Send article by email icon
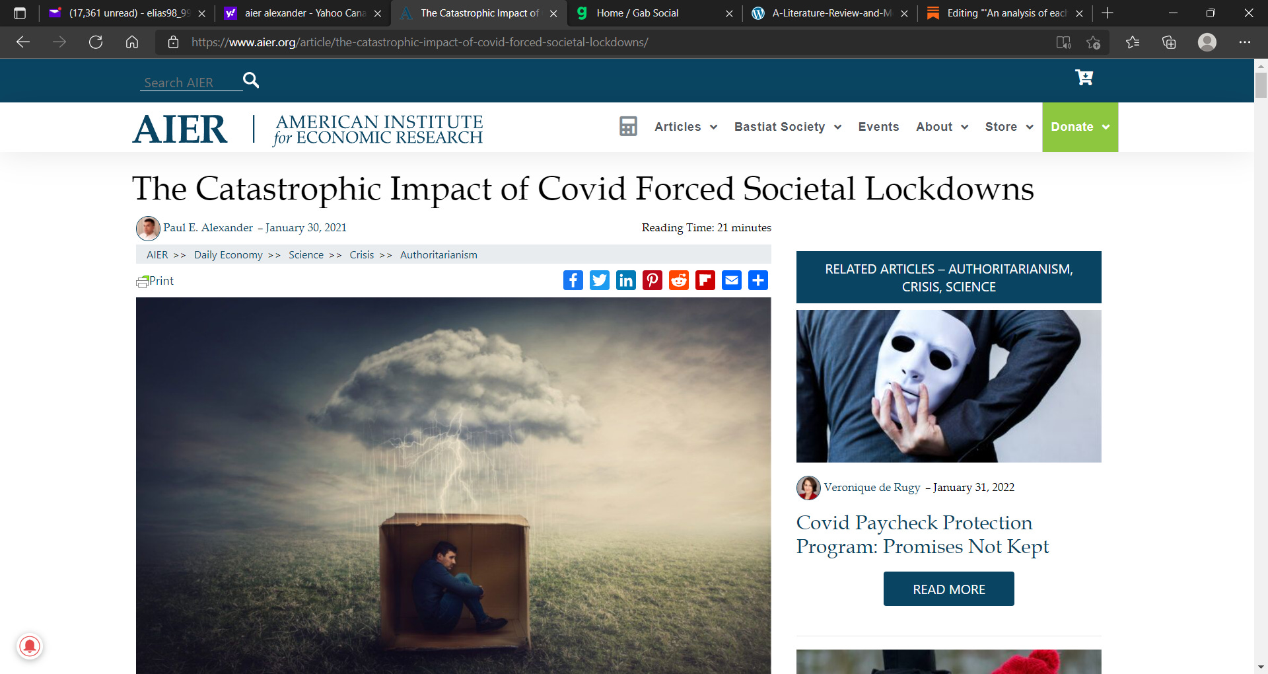The width and height of the screenshot is (1268, 674). point(731,280)
